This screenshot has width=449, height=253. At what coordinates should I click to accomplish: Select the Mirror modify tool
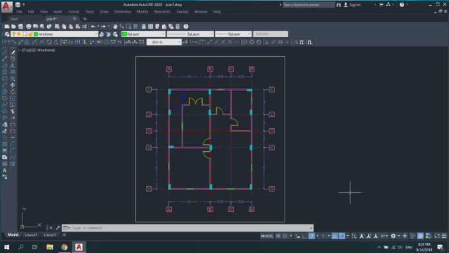coord(13,65)
